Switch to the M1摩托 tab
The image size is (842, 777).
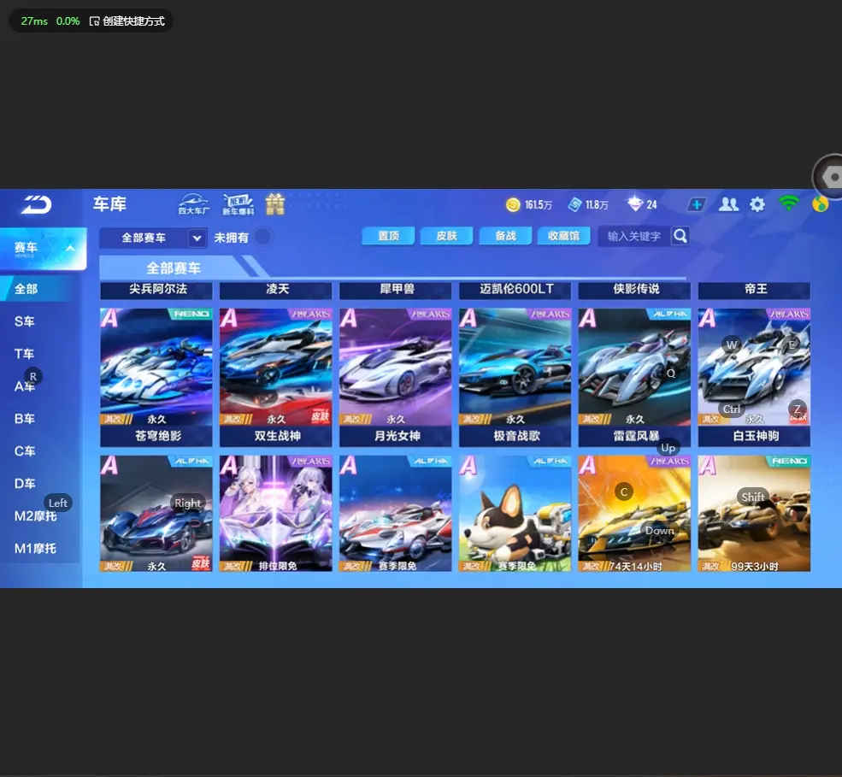[35, 548]
